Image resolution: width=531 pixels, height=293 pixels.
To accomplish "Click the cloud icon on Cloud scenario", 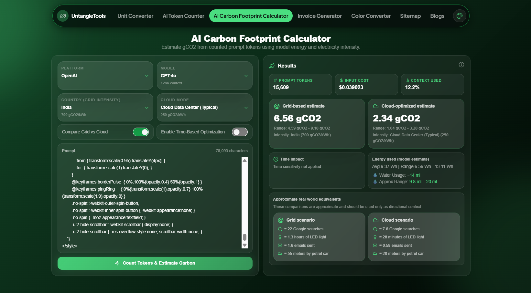I will click(x=376, y=220).
